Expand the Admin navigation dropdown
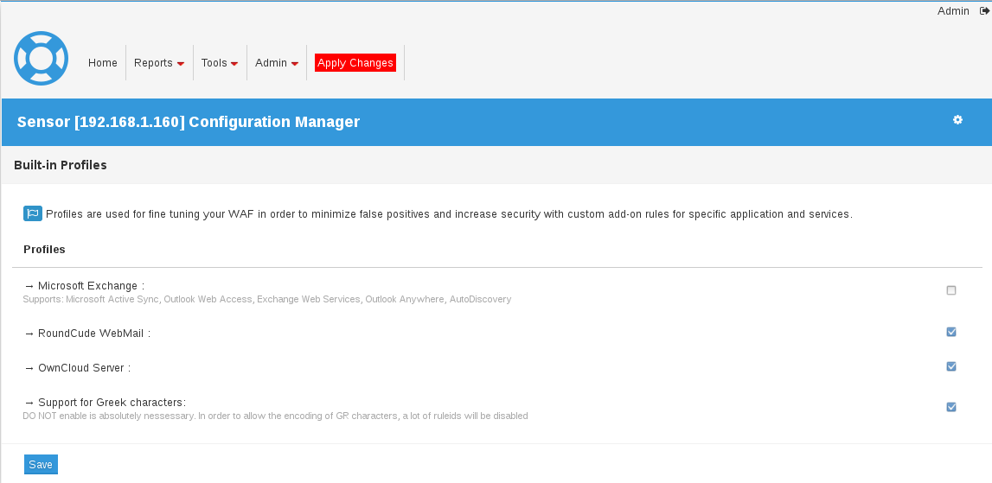Screen dimensions: 992x483 tap(277, 62)
